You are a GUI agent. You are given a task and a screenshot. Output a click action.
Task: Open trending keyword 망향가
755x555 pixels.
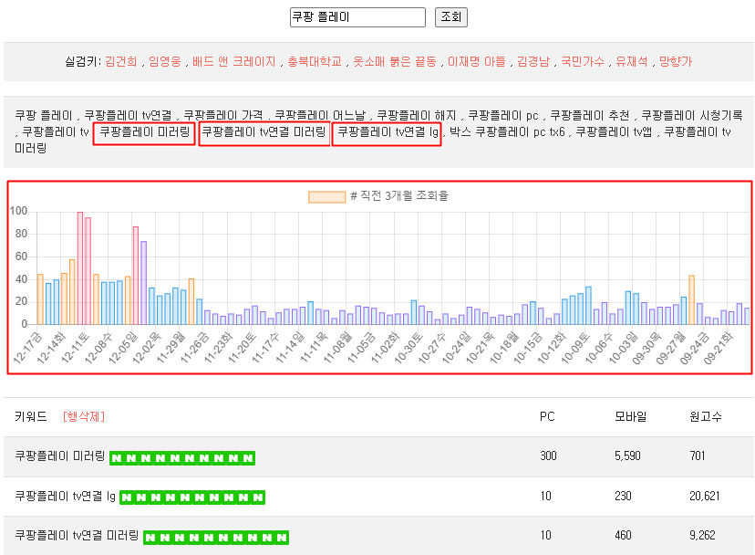(676, 62)
